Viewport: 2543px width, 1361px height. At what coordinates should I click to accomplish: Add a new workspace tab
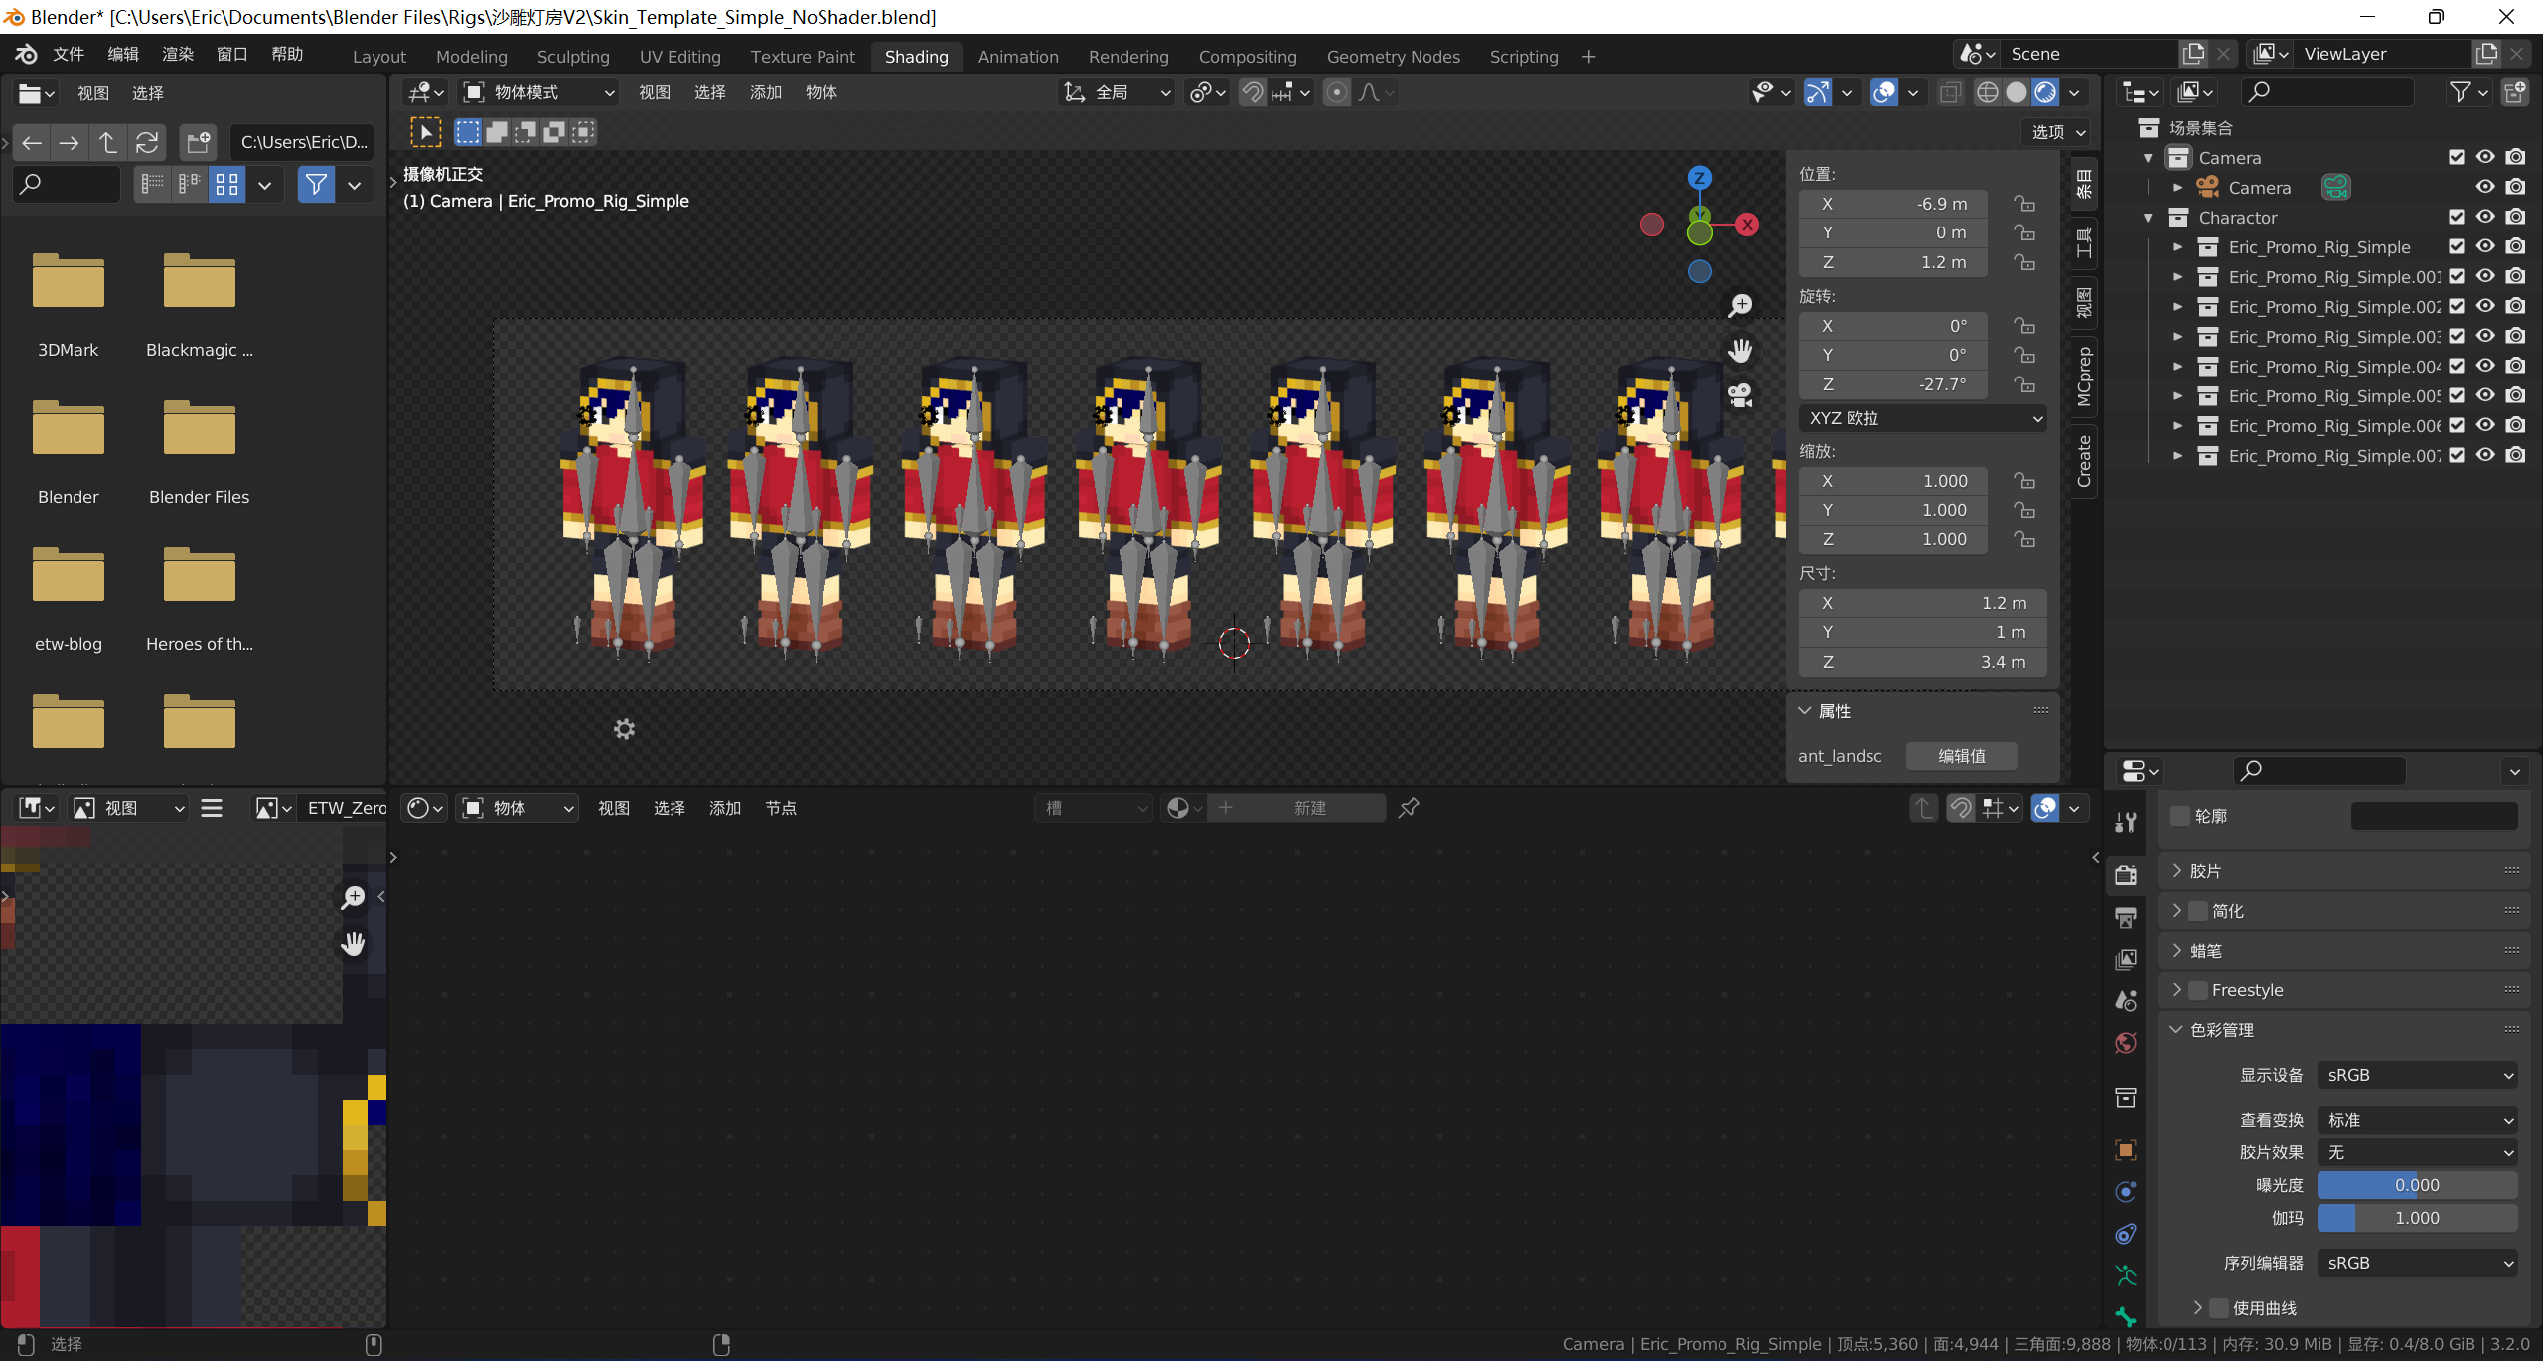[1589, 57]
